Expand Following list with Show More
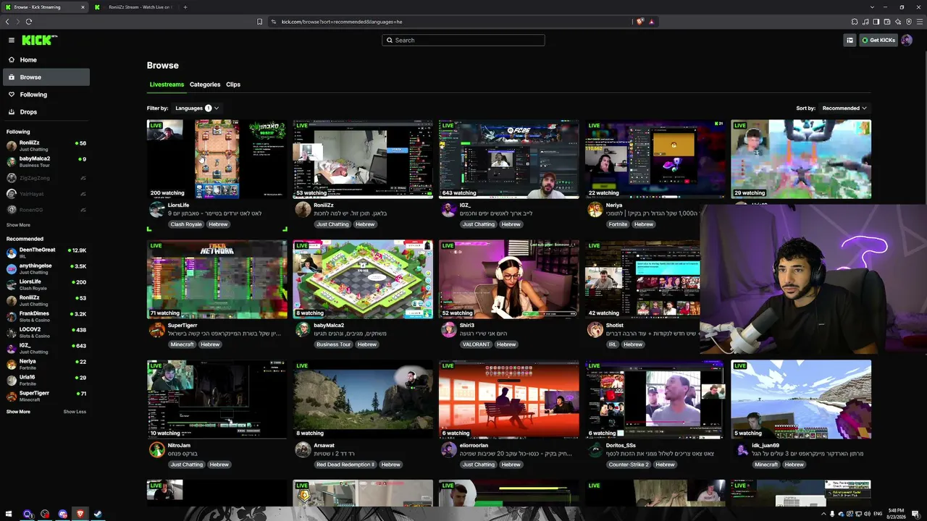 tap(18, 225)
